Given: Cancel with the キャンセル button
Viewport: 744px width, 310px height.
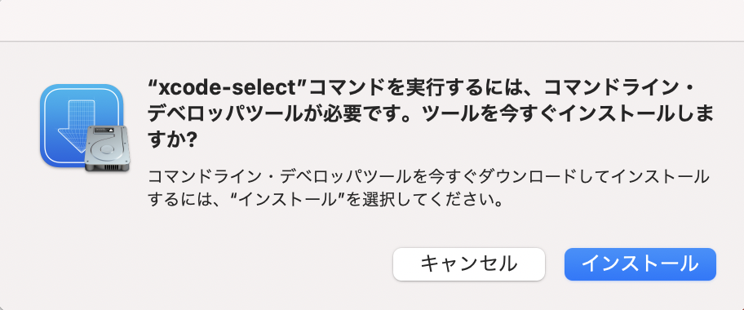Looking at the screenshot, I should click(469, 264).
